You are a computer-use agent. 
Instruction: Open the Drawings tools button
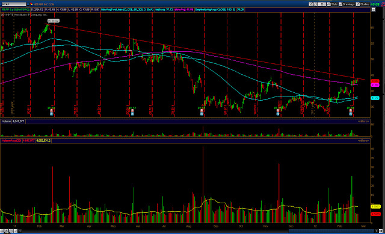[346, 4]
